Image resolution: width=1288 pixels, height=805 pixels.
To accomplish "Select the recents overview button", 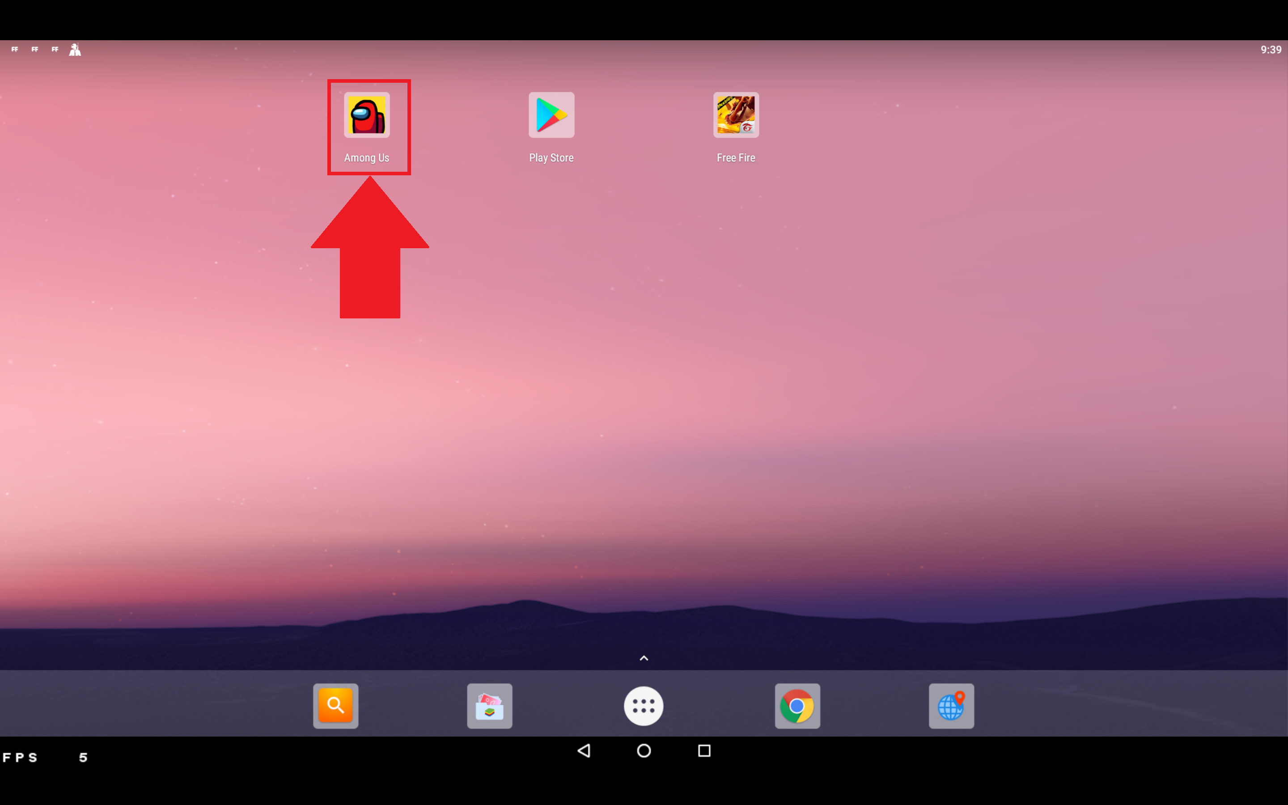I will [704, 751].
